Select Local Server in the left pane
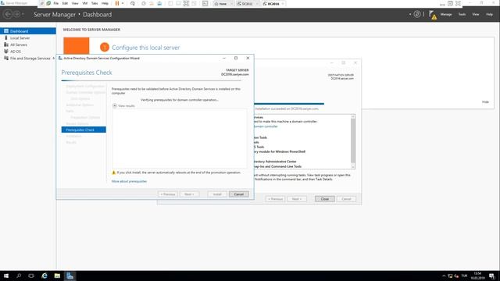The width and height of the screenshot is (500, 281). click(x=28, y=38)
